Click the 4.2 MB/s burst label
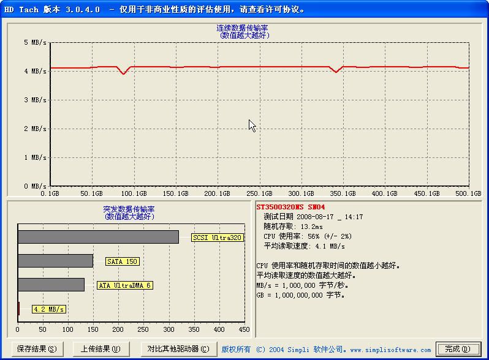The height and width of the screenshot is (360, 489). [49, 309]
